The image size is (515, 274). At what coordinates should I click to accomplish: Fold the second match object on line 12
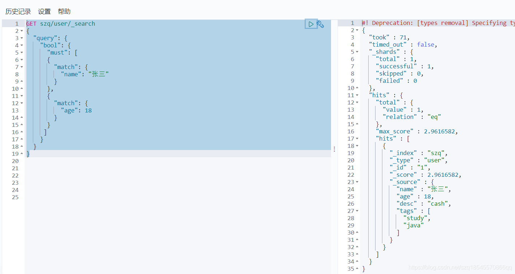click(x=22, y=103)
